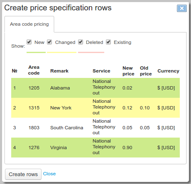Click the Create rows button

point(23,174)
